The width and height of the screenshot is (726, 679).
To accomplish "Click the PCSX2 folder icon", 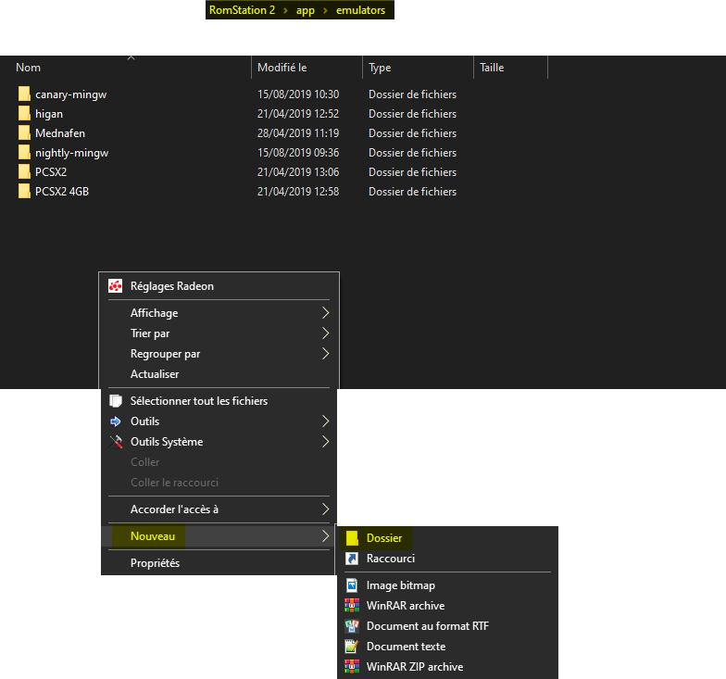I will pyautogui.click(x=24, y=171).
